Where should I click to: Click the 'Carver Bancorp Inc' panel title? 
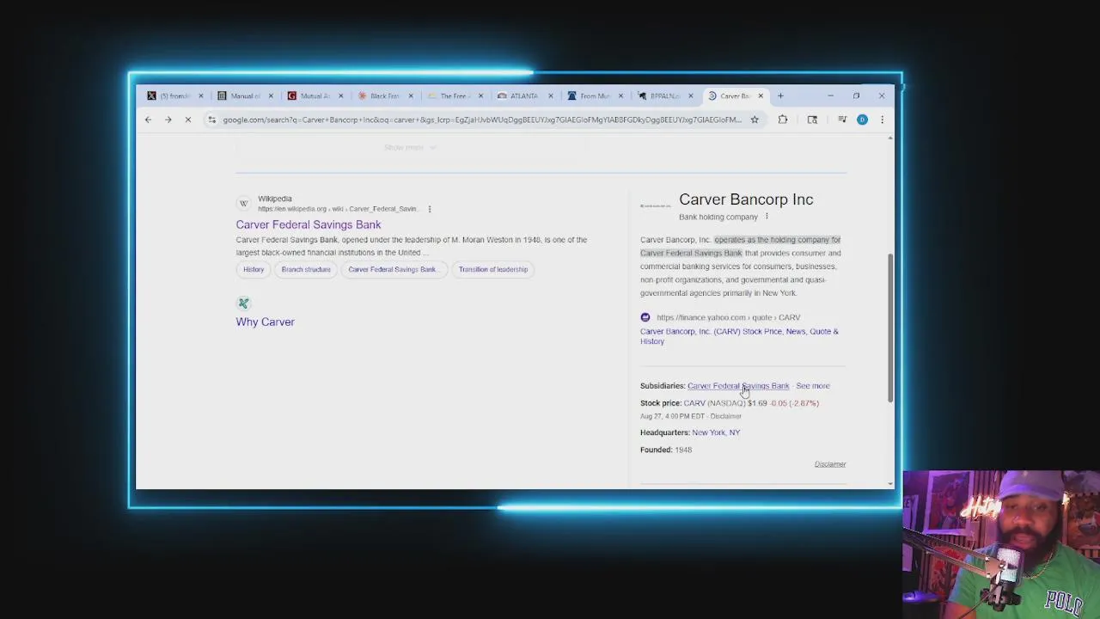(x=746, y=199)
